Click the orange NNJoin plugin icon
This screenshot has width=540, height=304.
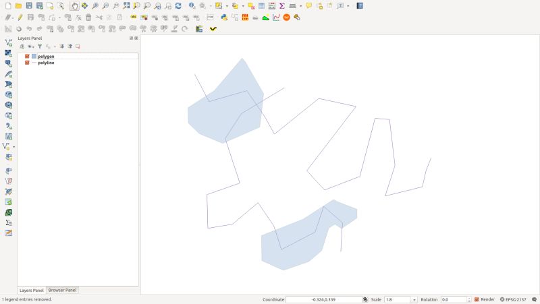tap(245, 18)
